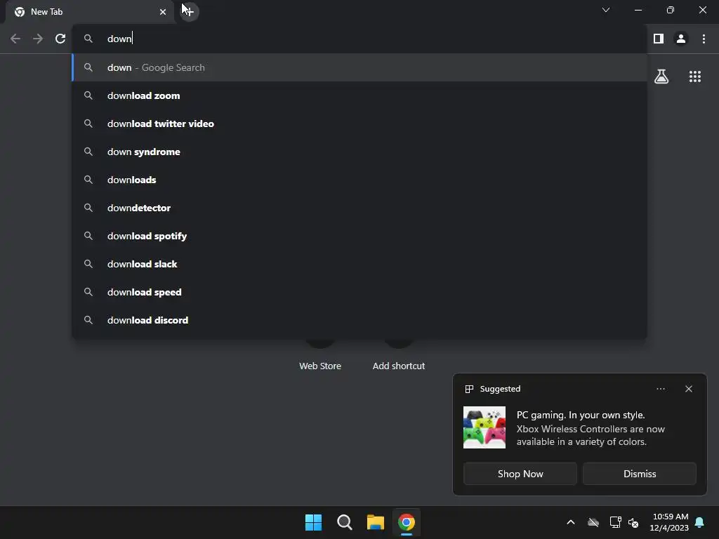Dismiss the Xbox controllers notification
719x539 pixels.
pos(639,474)
